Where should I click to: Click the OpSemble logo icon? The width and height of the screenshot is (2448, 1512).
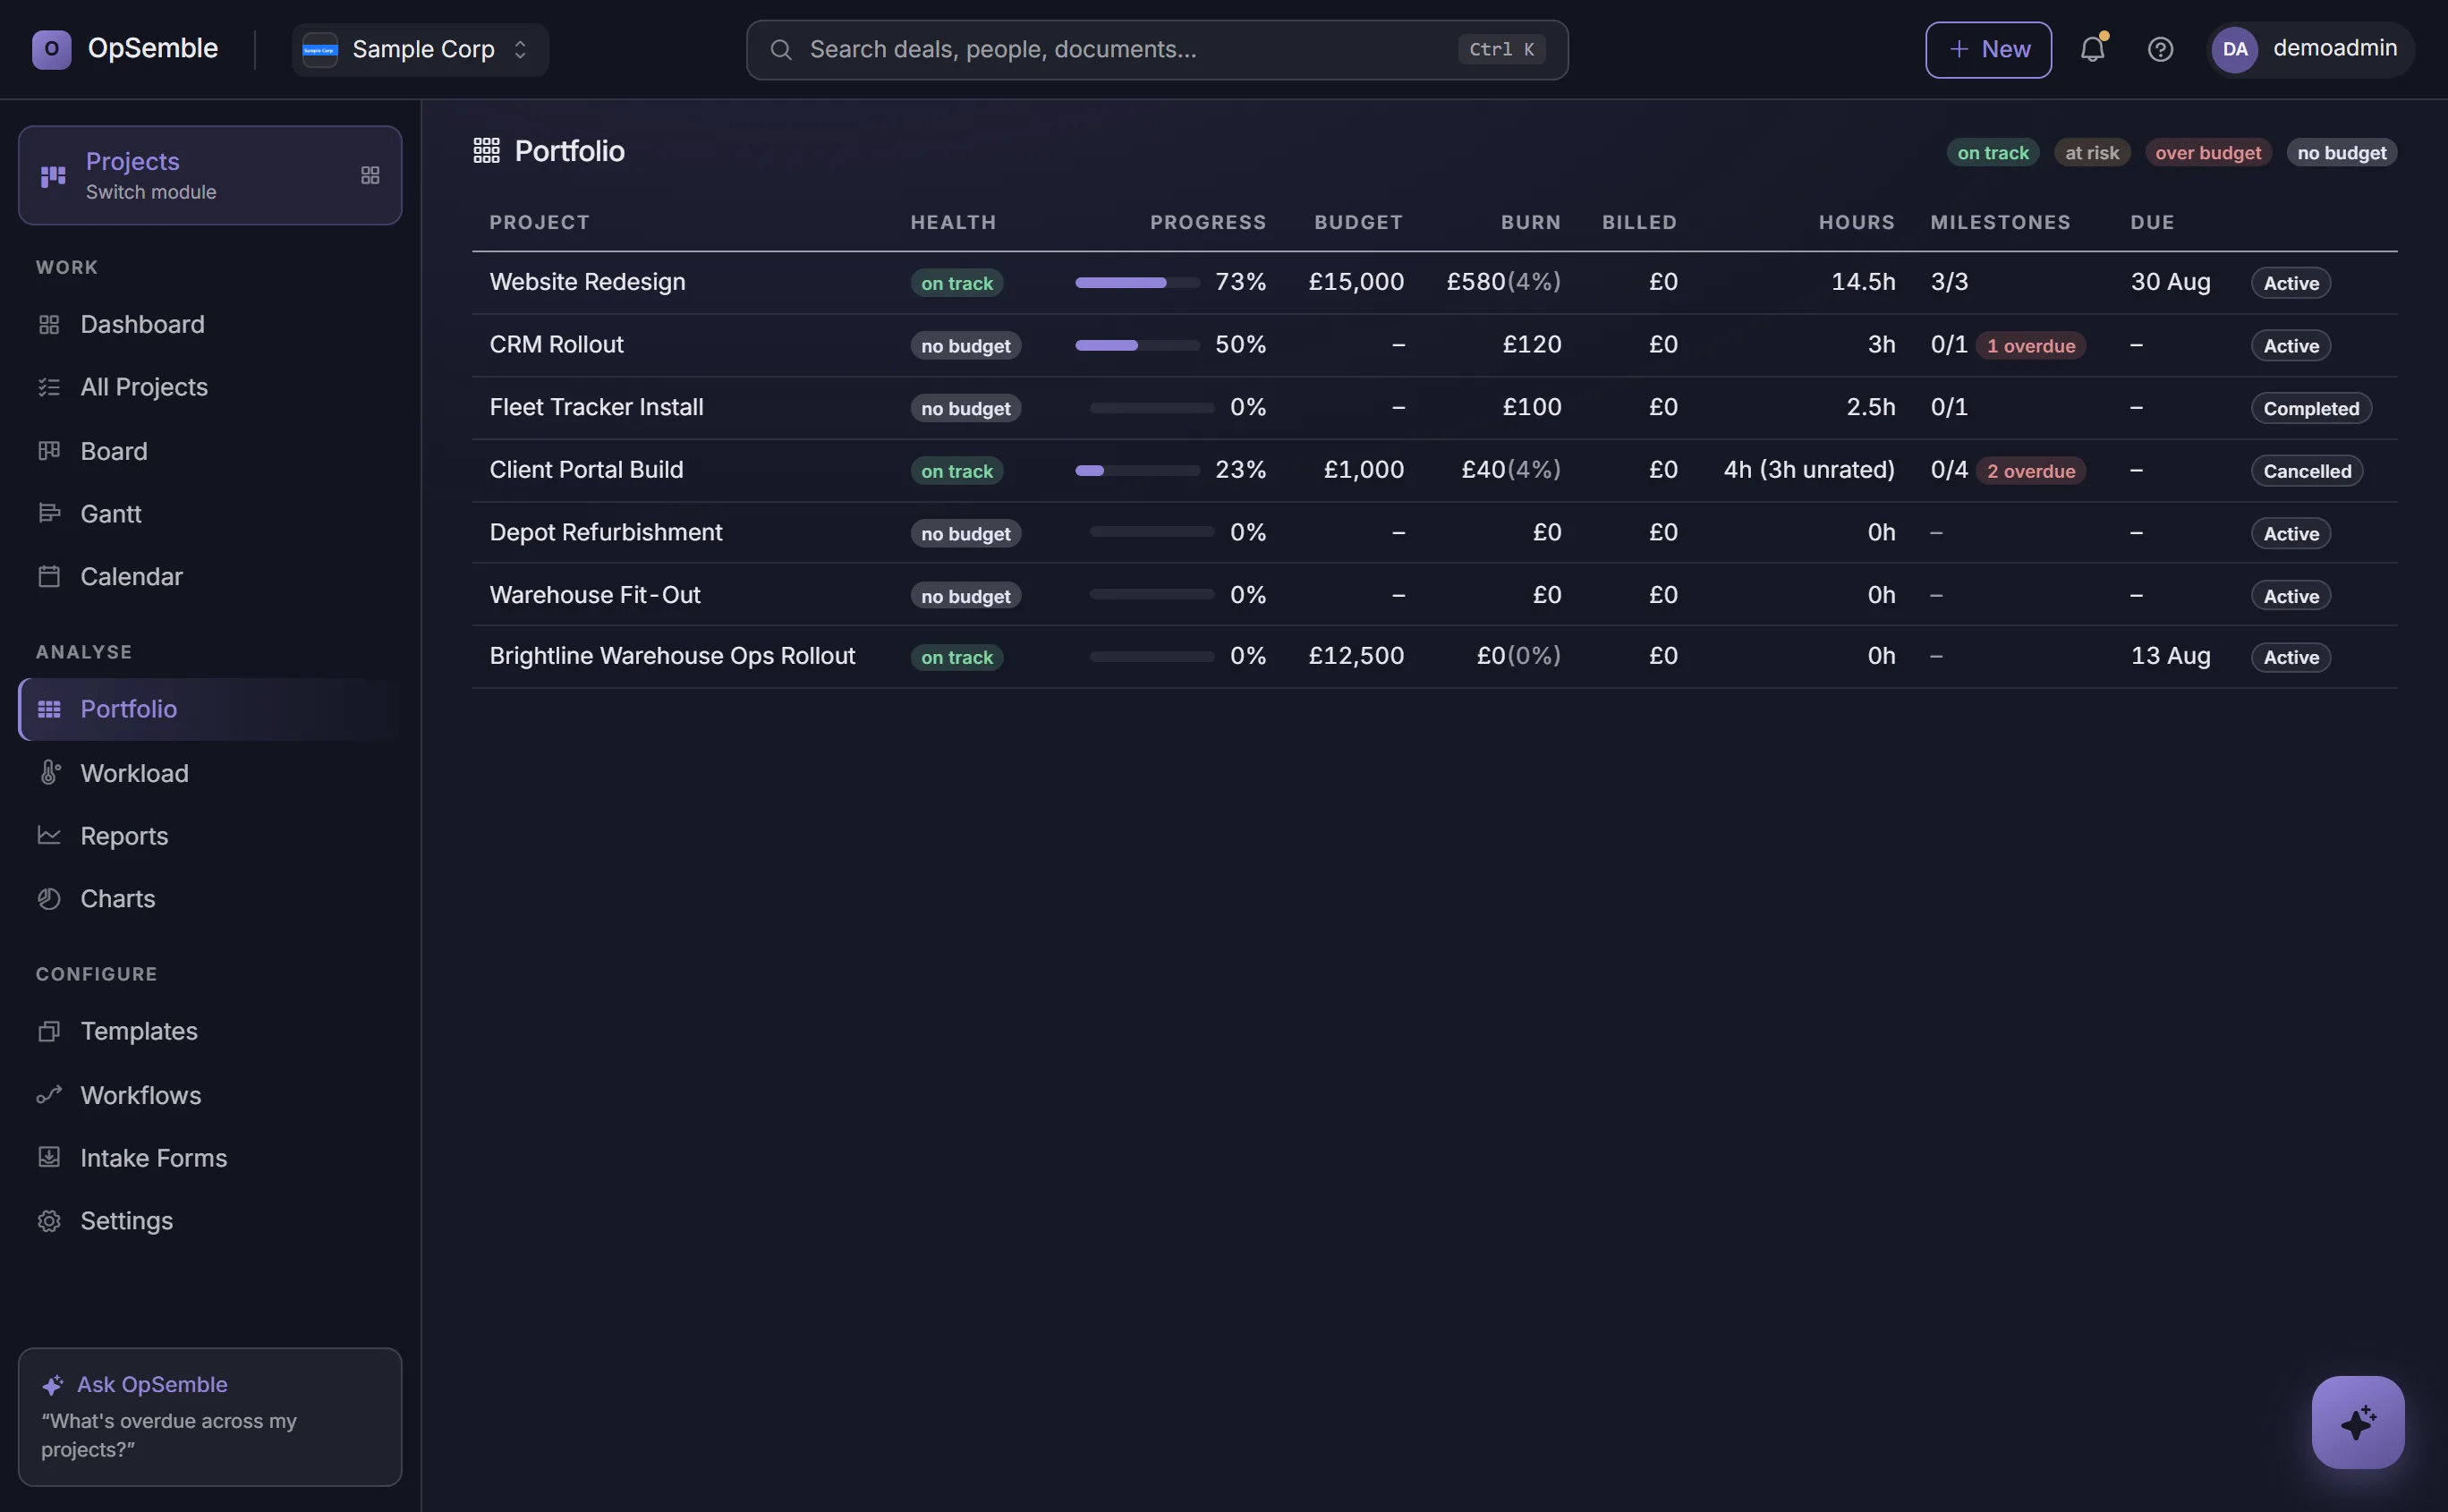(x=51, y=49)
